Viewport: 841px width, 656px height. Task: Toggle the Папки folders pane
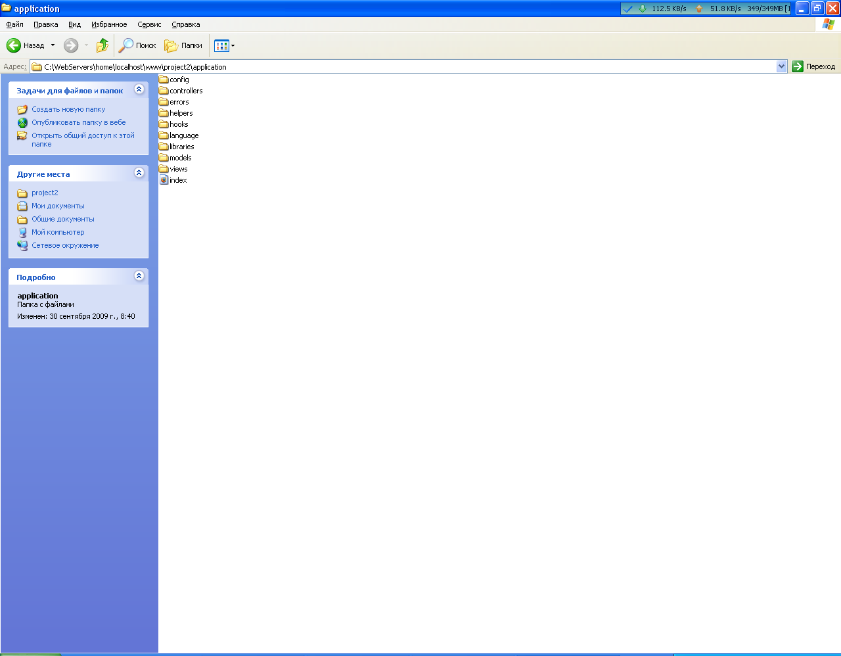[183, 45]
